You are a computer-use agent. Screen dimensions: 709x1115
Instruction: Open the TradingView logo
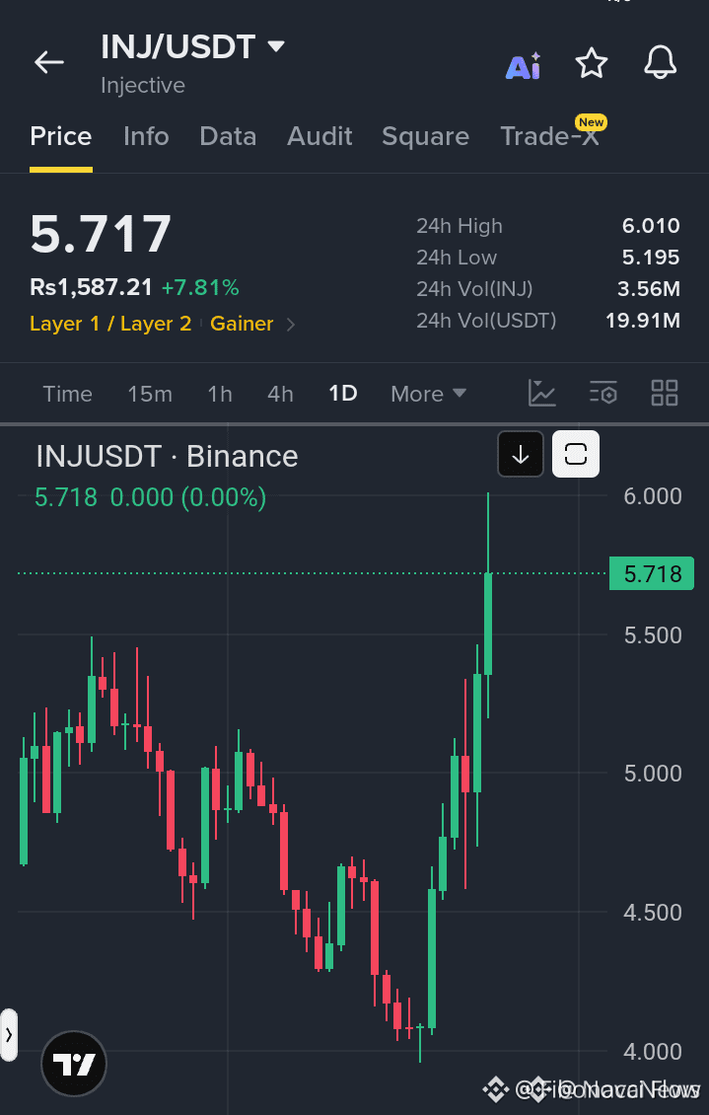74,1065
